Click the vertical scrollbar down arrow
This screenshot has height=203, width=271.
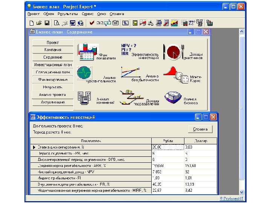(242, 192)
